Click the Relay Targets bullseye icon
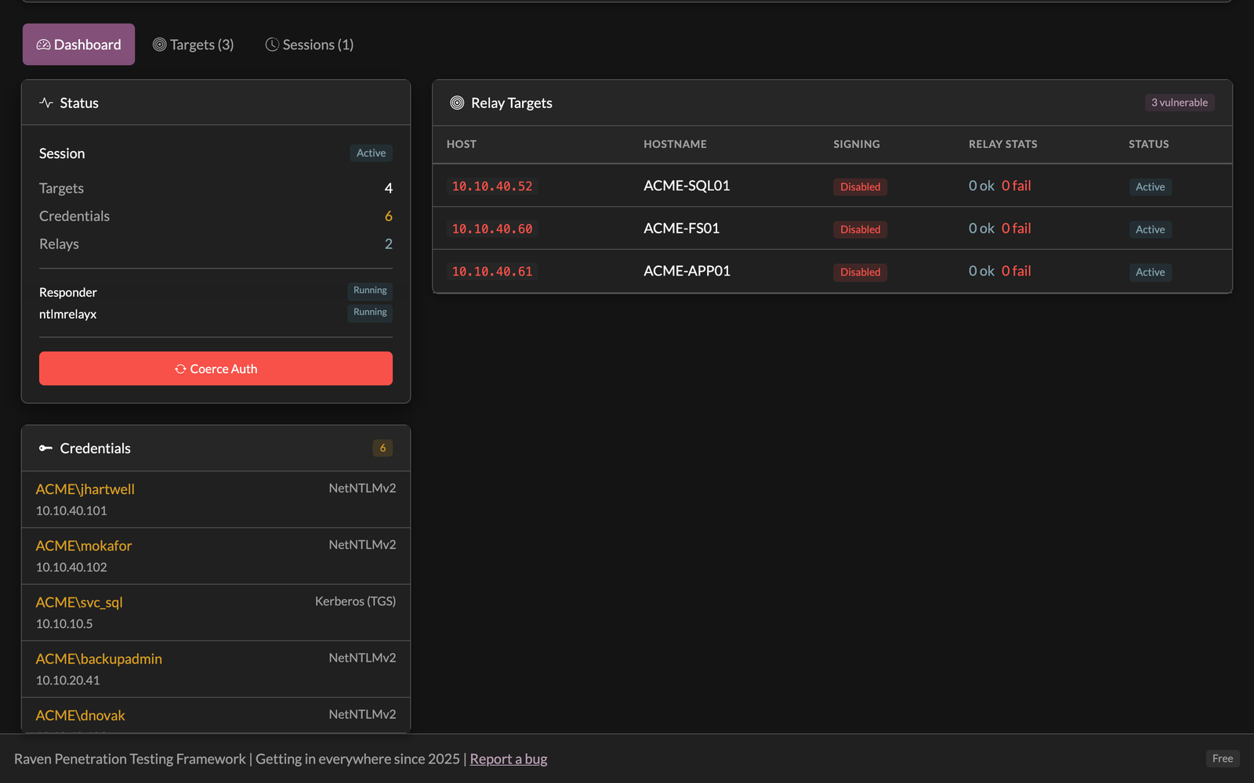This screenshot has height=783, width=1254. pos(457,103)
